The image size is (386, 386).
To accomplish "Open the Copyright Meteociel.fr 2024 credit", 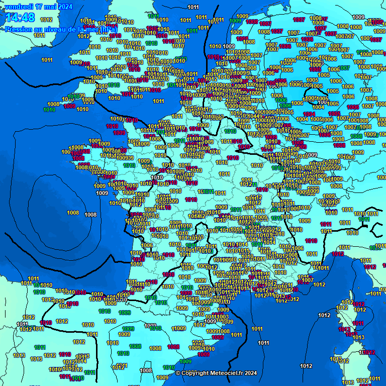I will point(217,373).
